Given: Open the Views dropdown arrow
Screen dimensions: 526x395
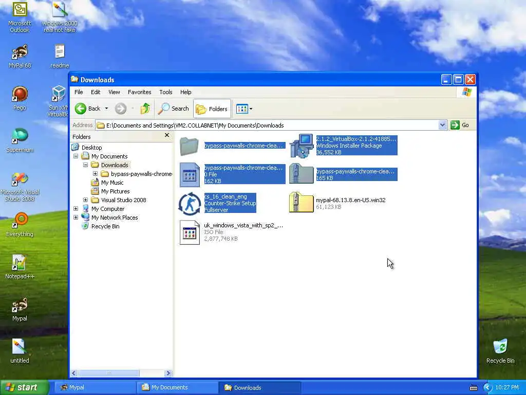Looking at the screenshot, I should [251, 109].
